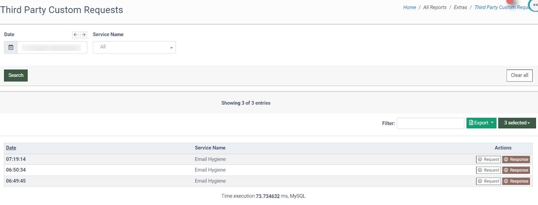Collapse the panel using the << icon
Screen dimensions: 538x205
point(535,5)
